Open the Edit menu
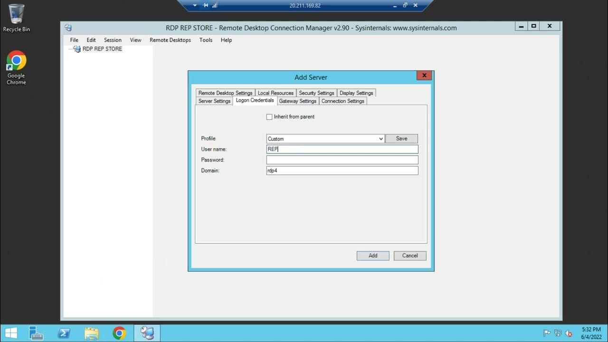 pyautogui.click(x=91, y=40)
